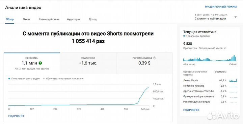Click Показатели этого видео legend item

[x=24, y=79]
